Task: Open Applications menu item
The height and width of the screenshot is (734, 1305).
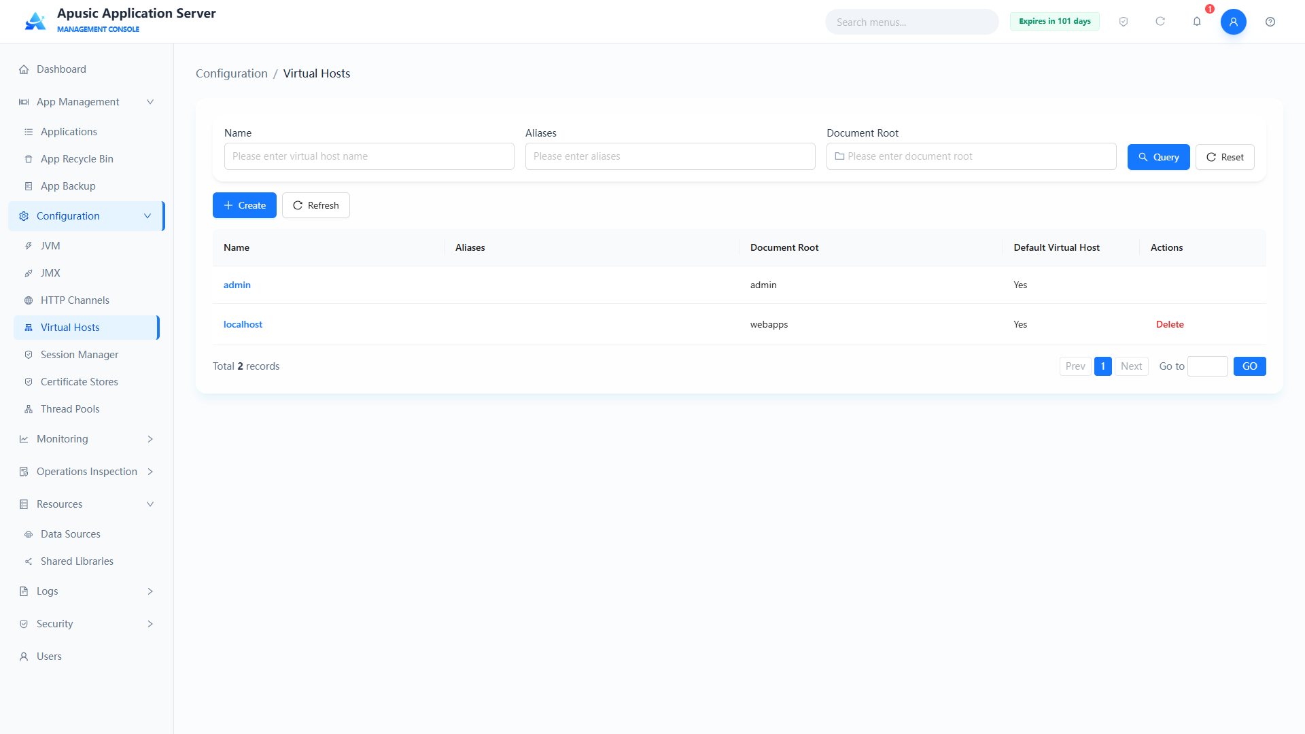Action: pos(86,132)
